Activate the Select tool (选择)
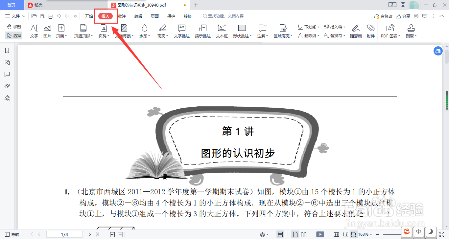The height and width of the screenshot is (239, 449). point(14,35)
